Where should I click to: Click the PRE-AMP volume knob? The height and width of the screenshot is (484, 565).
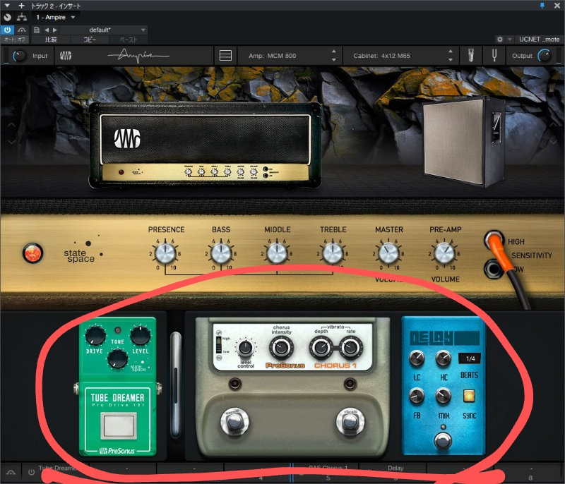click(444, 253)
